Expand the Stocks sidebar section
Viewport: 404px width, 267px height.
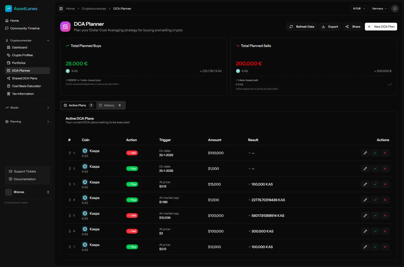pyautogui.click(x=28, y=108)
